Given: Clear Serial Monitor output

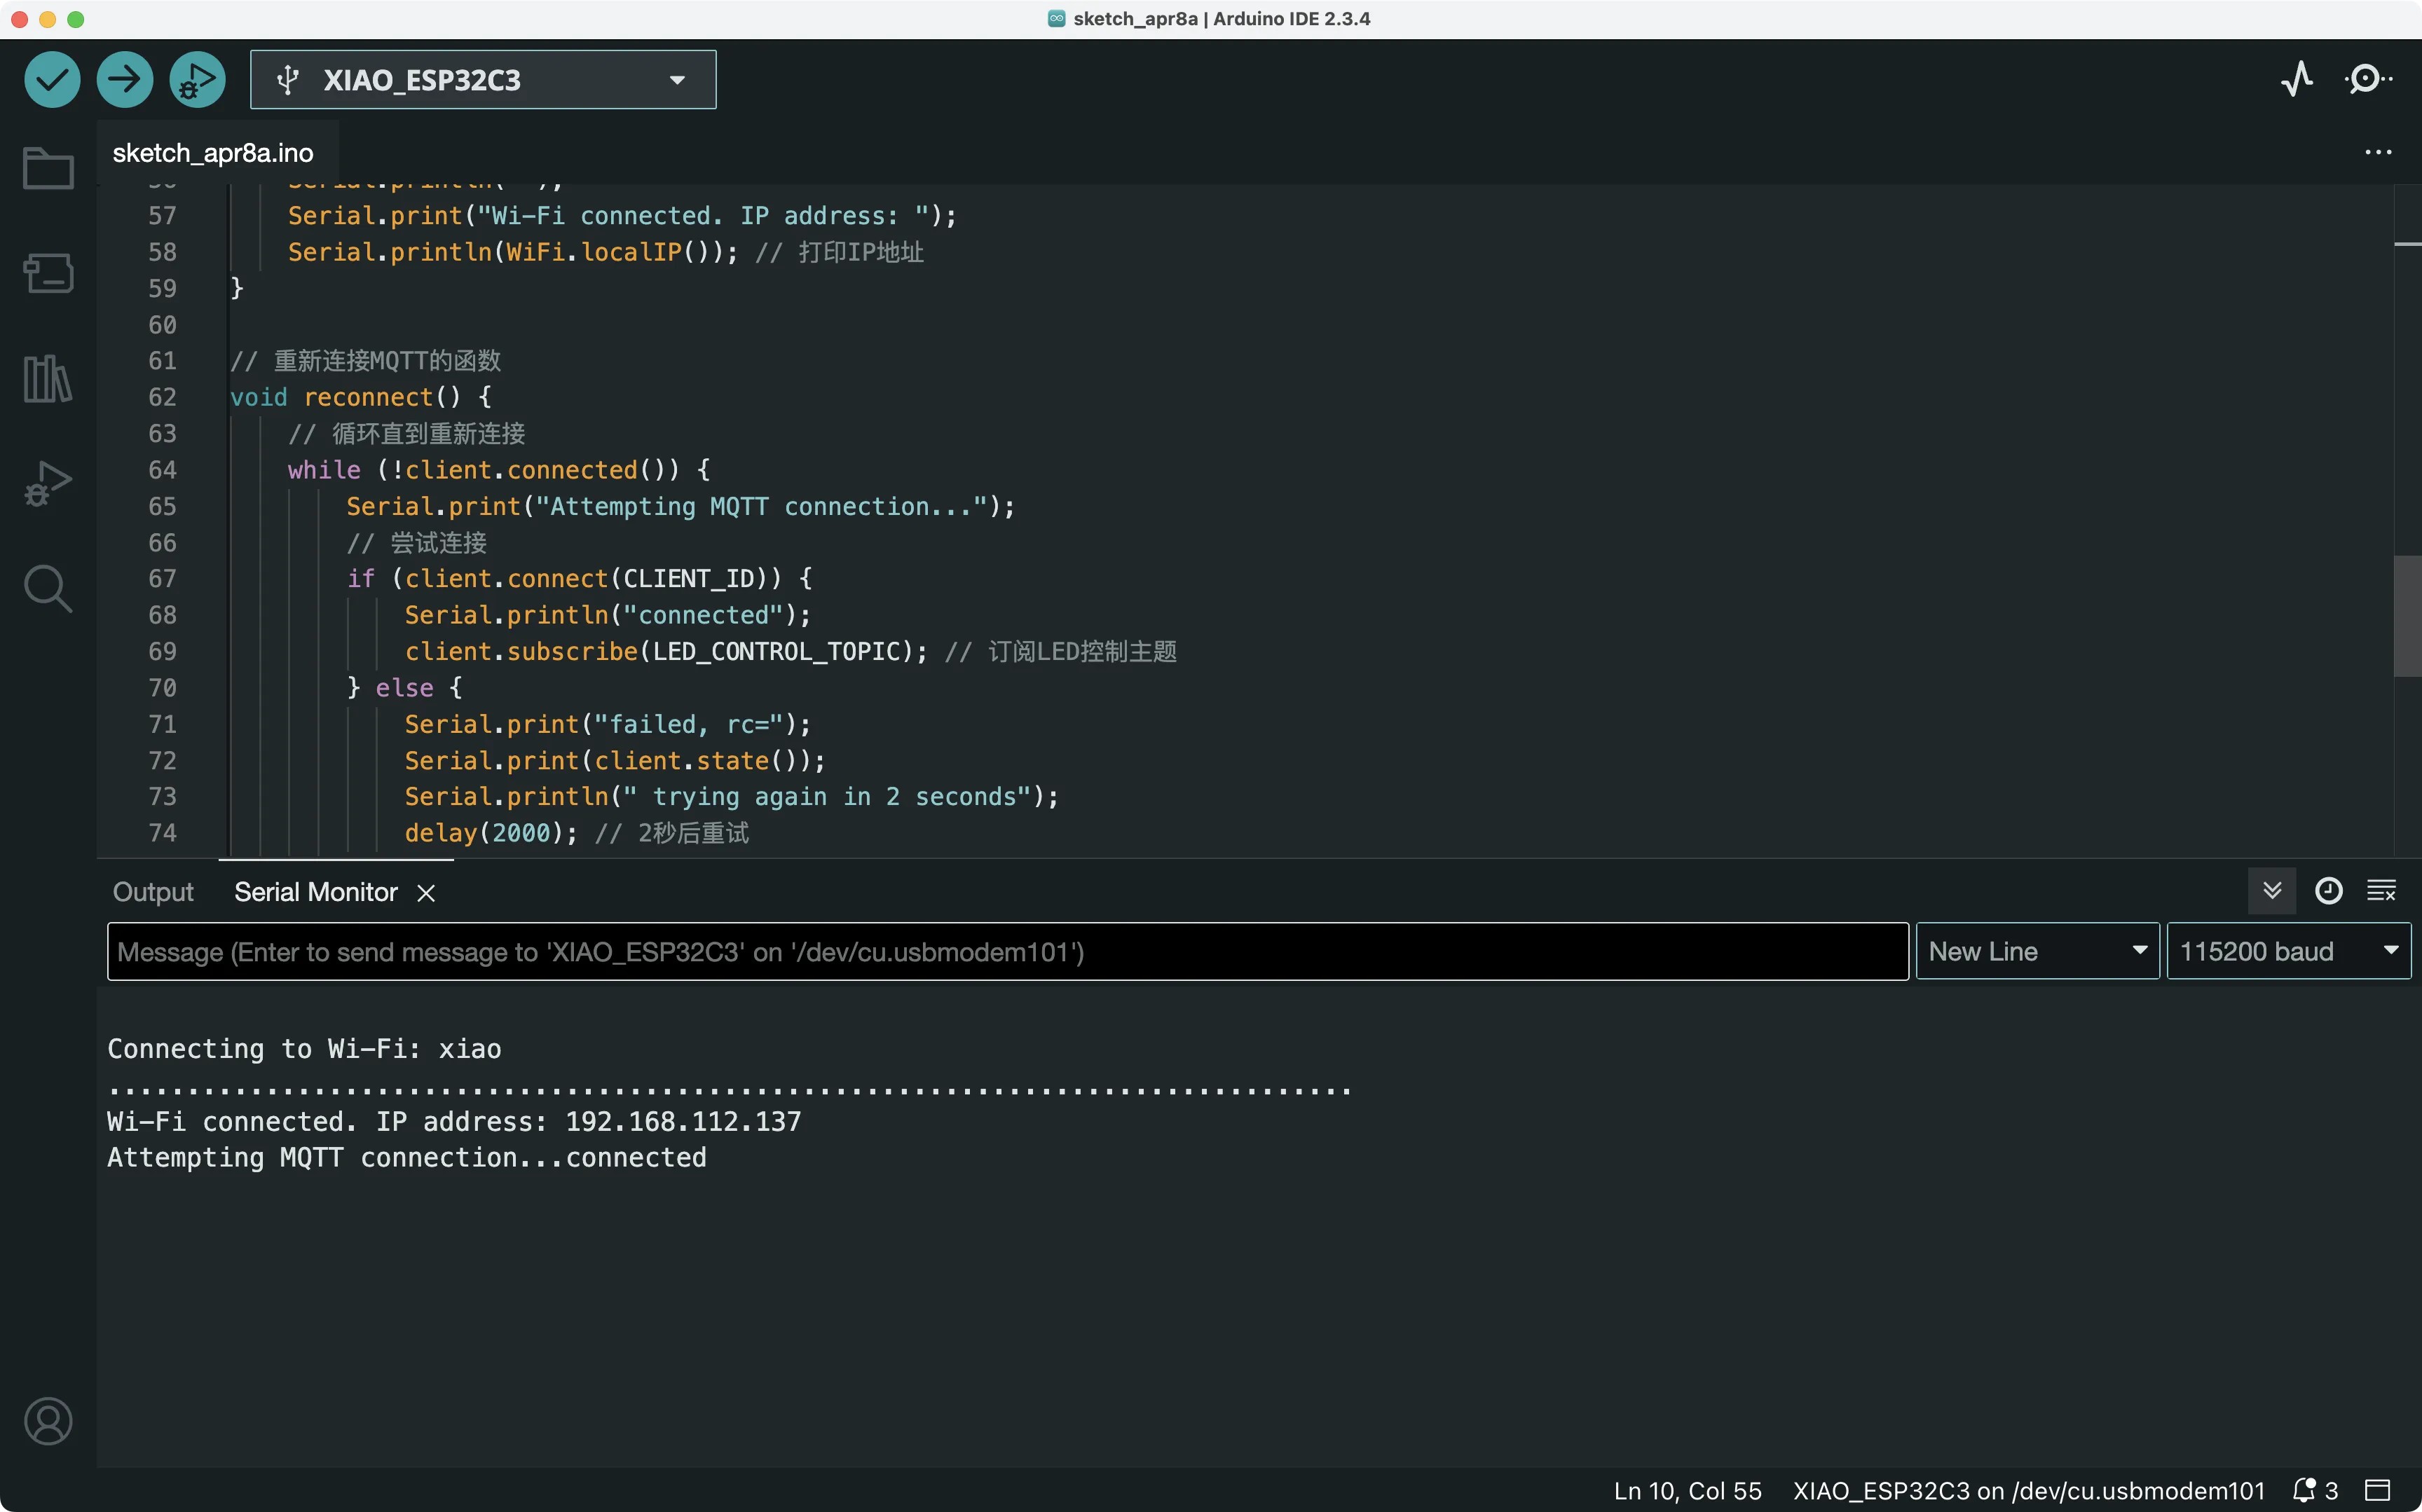Looking at the screenshot, I should click(x=2382, y=891).
